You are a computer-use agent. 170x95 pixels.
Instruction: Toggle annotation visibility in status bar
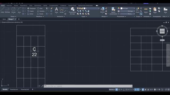point(143,90)
